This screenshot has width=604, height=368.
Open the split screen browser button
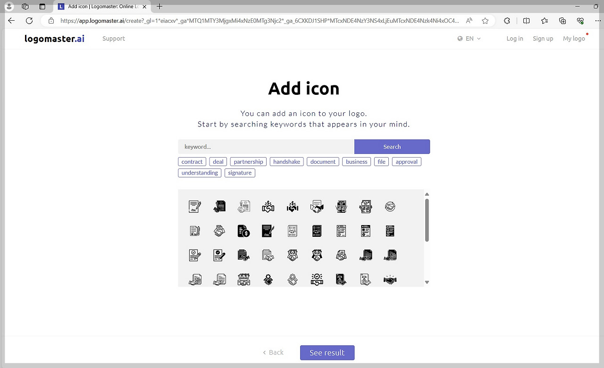[x=527, y=21]
